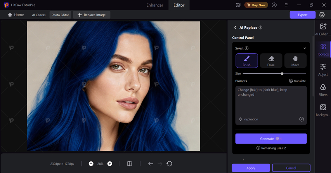Select the Move hand tool

(295, 61)
